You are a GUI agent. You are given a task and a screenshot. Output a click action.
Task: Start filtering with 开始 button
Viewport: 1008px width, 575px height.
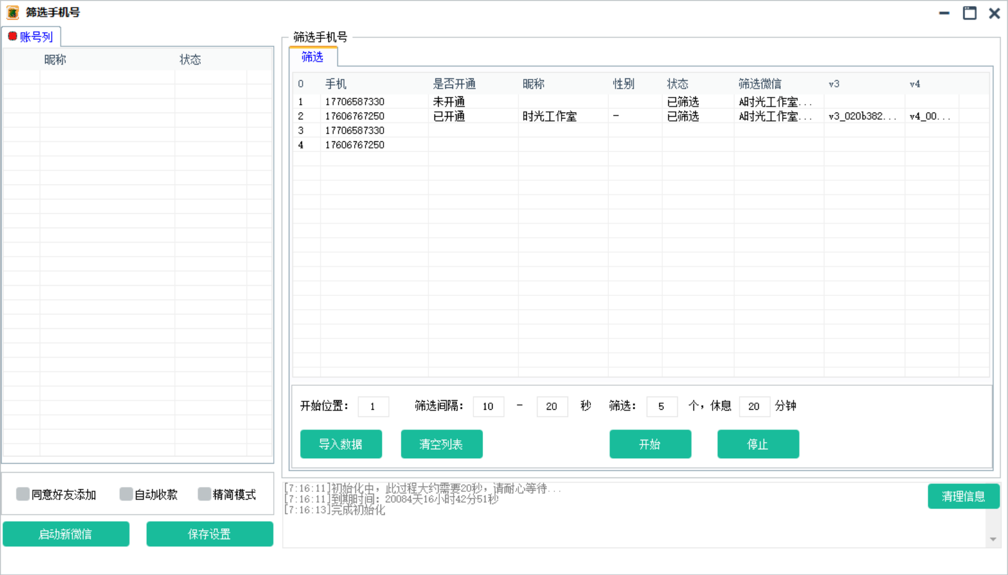[650, 444]
